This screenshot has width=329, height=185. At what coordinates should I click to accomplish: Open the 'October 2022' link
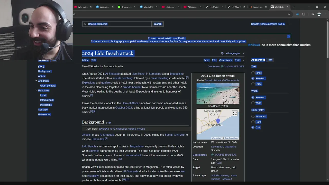tap(124, 108)
